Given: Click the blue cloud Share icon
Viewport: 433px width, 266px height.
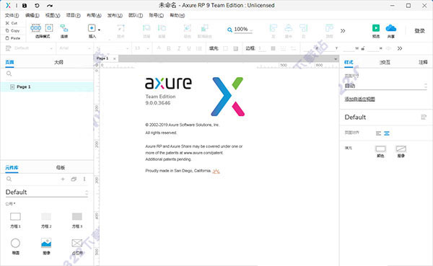Looking at the screenshot, I should 391,28.
